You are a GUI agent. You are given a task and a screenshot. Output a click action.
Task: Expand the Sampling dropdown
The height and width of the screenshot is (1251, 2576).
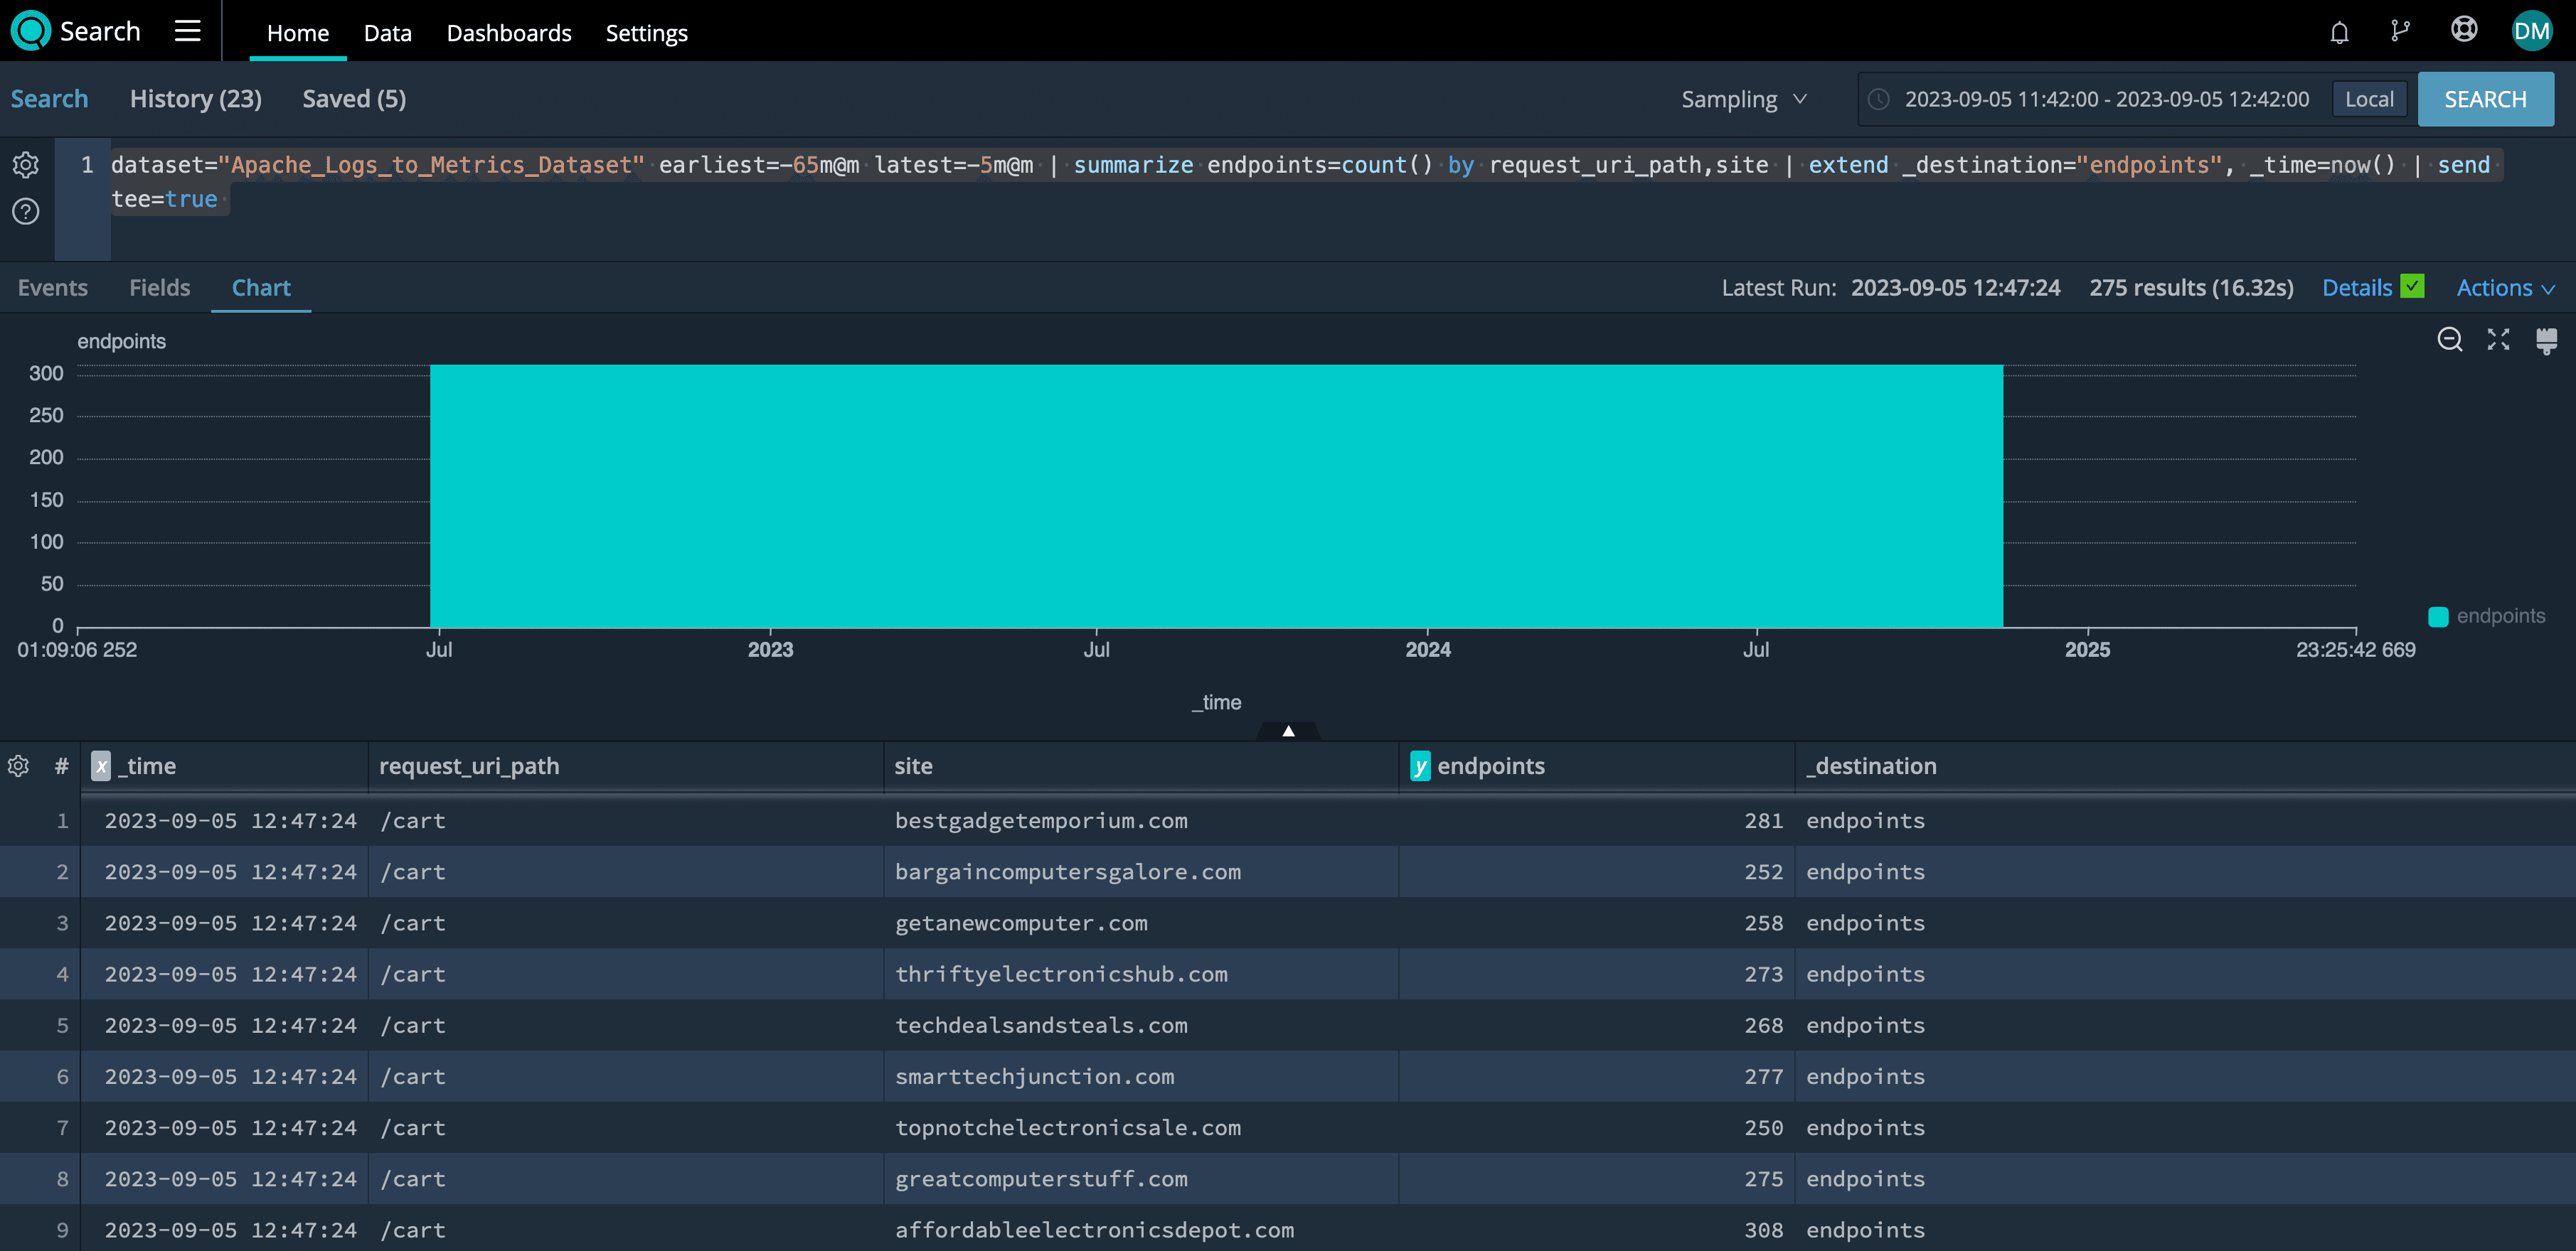pyautogui.click(x=1744, y=99)
